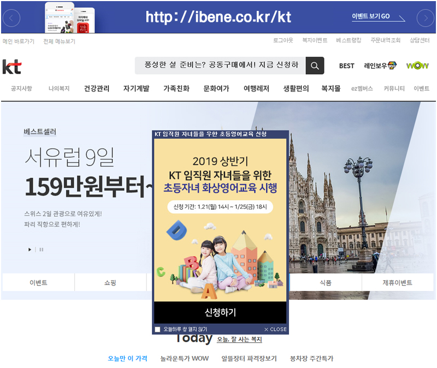Select the 복지몰 menu item
437x368 pixels.
[331, 88]
